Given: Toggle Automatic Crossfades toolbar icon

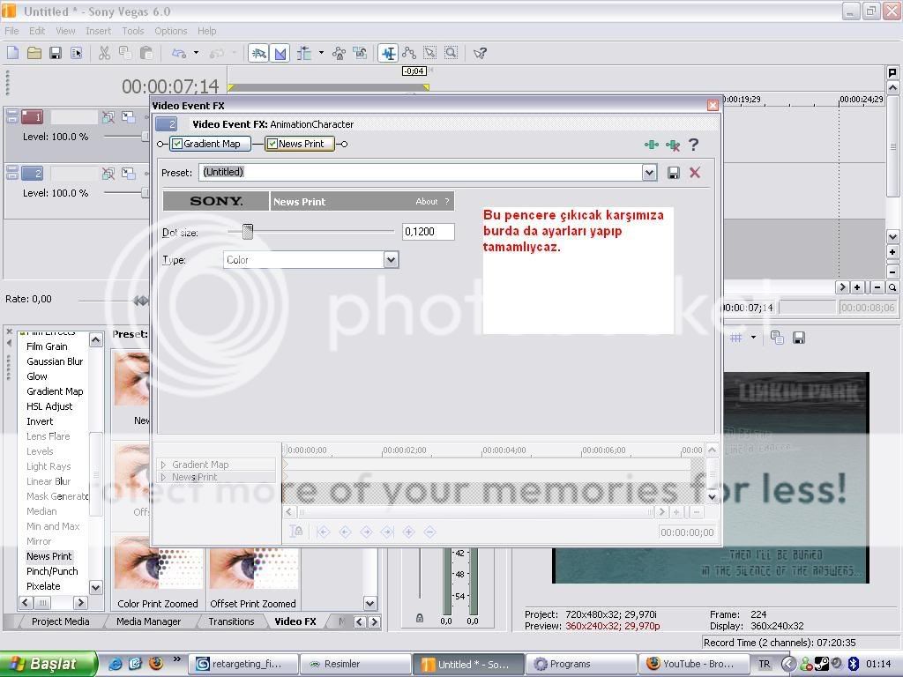Looking at the screenshot, I should coord(280,54).
